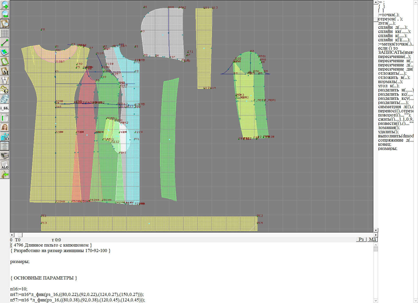
Task: Click the stacked books library icon
Action: [5, 155]
